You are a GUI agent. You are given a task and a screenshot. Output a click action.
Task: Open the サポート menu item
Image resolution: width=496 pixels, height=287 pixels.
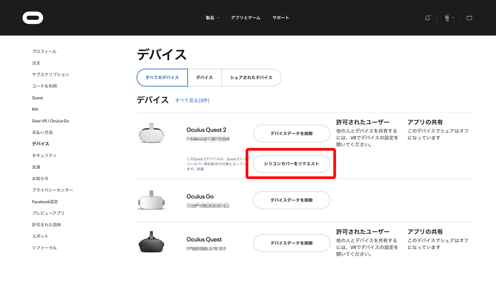pos(281,18)
